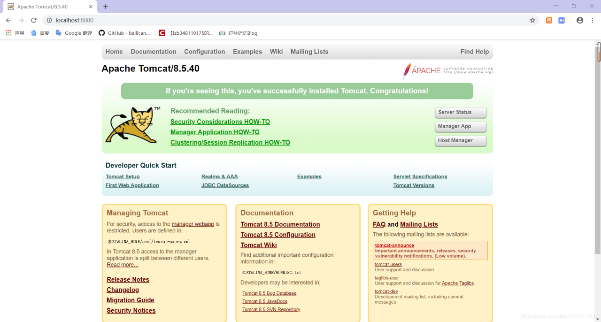Screen dimensions: 601x322
Task: Open the tomcat-users mailing list link
Action: [388, 264]
